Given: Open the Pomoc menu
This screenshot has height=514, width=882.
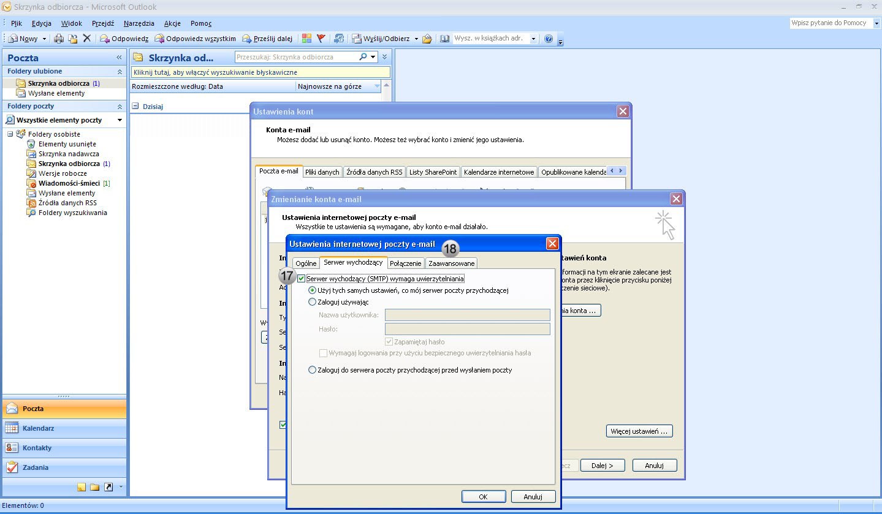Looking at the screenshot, I should 201,23.
